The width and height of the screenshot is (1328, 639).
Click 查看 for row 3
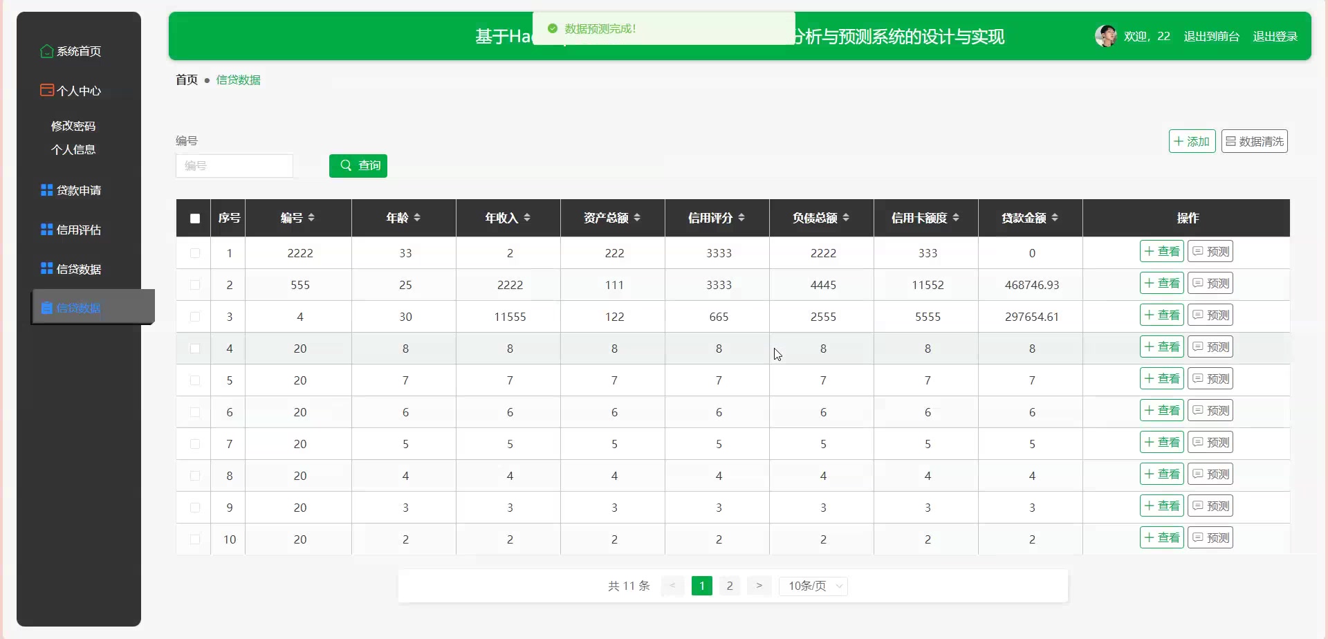(x=1162, y=315)
